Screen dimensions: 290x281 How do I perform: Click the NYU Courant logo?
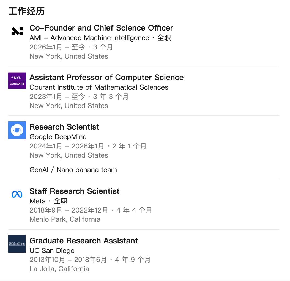[x=17, y=81]
